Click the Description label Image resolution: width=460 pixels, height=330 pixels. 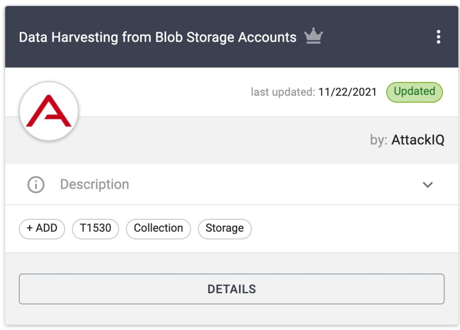pos(94,184)
